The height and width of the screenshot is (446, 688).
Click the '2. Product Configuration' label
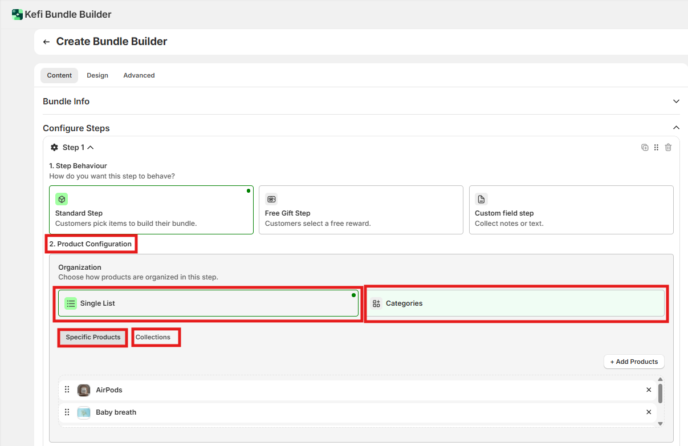pyautogui.click(x=91, y=244)
